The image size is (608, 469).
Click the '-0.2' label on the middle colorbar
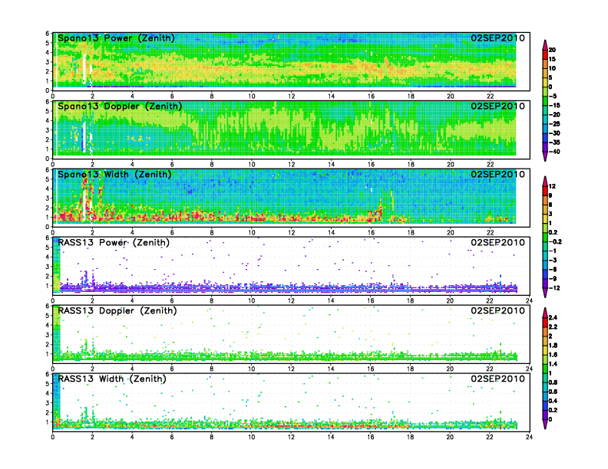click(555, 241)
